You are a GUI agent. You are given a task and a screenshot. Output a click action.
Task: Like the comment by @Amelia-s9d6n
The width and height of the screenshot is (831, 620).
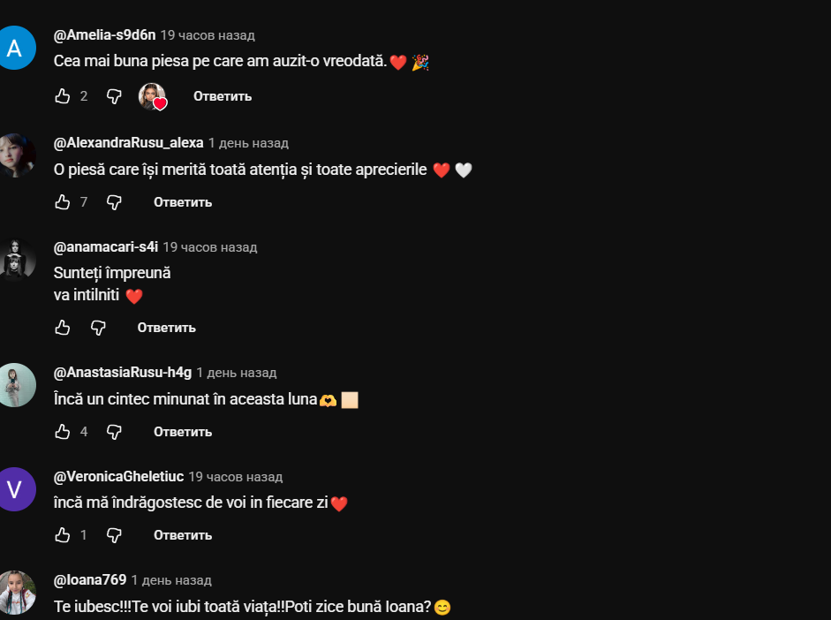coord(63,96)
